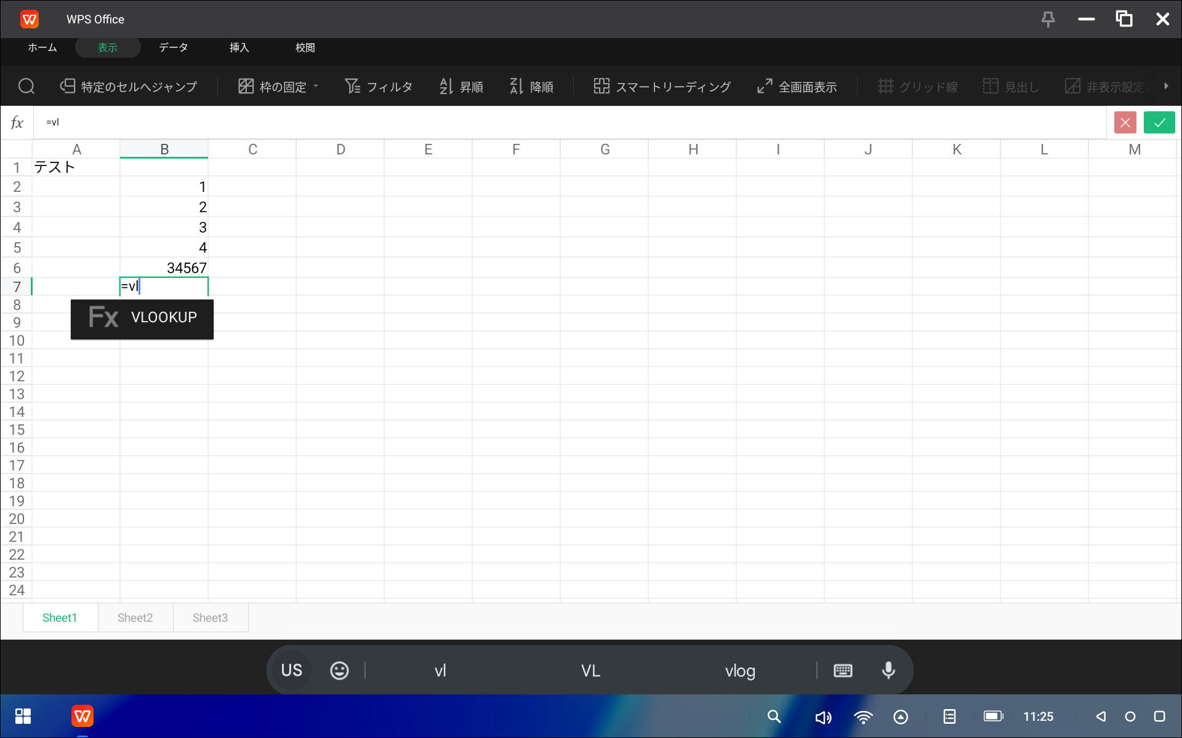
Task: Open the 校閲 tab
Action: click(305, 47)
